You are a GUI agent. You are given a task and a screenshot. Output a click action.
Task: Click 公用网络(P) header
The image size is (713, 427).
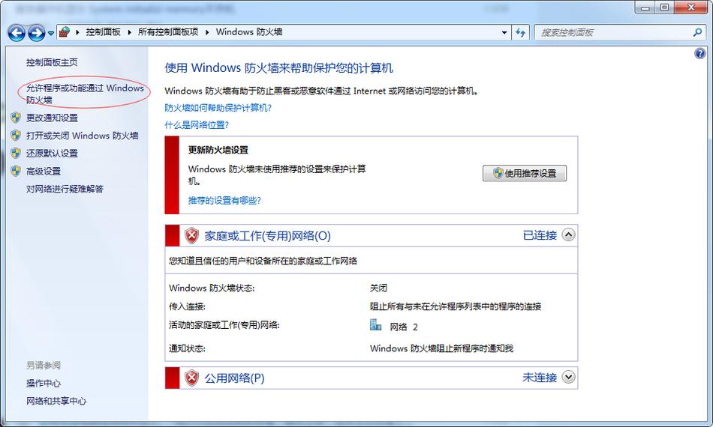tap(234, 378)
